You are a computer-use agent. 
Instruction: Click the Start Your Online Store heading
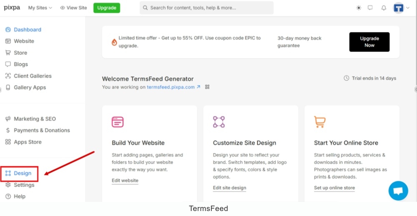click(x=346, y=143)
